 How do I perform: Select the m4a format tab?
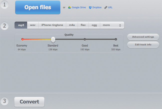point(72,25)
